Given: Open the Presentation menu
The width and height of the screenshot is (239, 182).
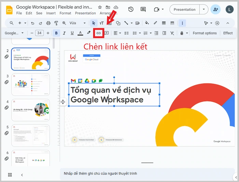Looking at the screenshot, I should pos(85,13).
